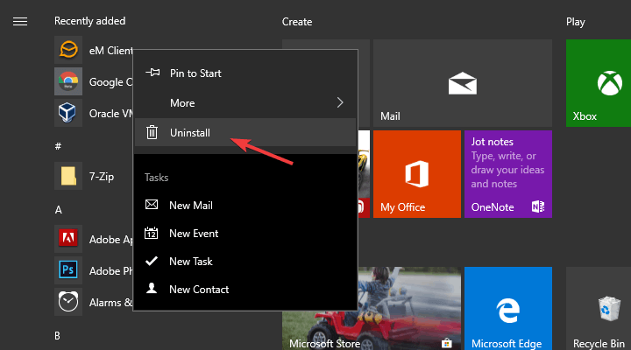Image resolution: width=631 pixels, height=350 pixels.
Task: Click the Recently added heading
Action: coord(89,21)
